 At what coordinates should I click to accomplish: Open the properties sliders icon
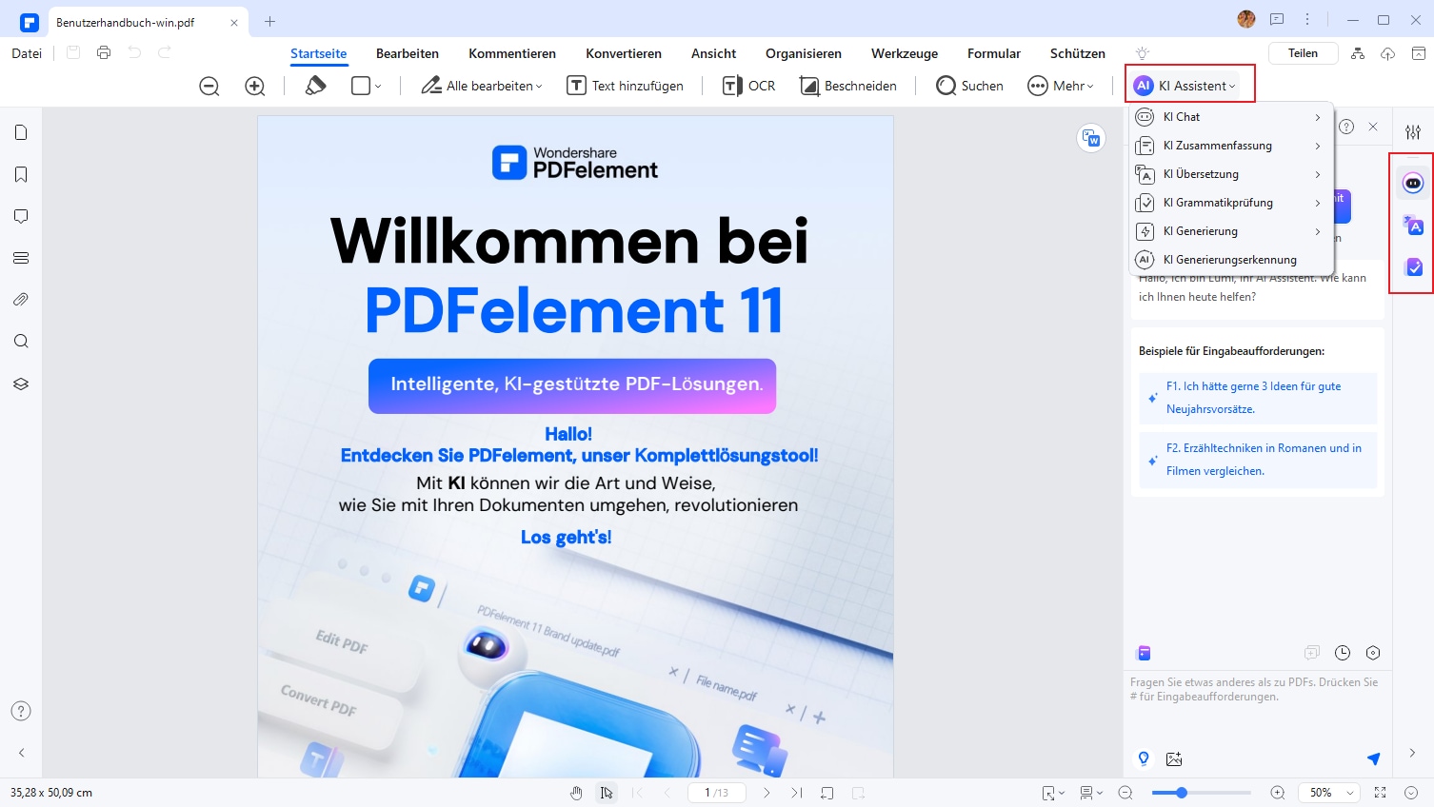pyautogui.click(x=1413, y=132)
